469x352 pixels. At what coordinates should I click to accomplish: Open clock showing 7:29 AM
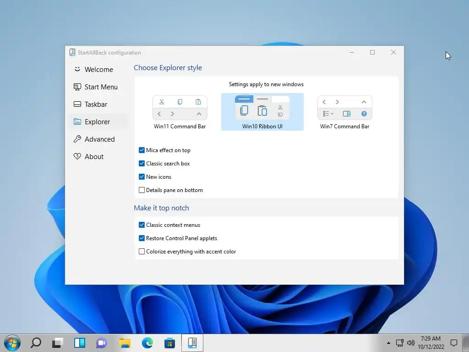coord(431,343)
